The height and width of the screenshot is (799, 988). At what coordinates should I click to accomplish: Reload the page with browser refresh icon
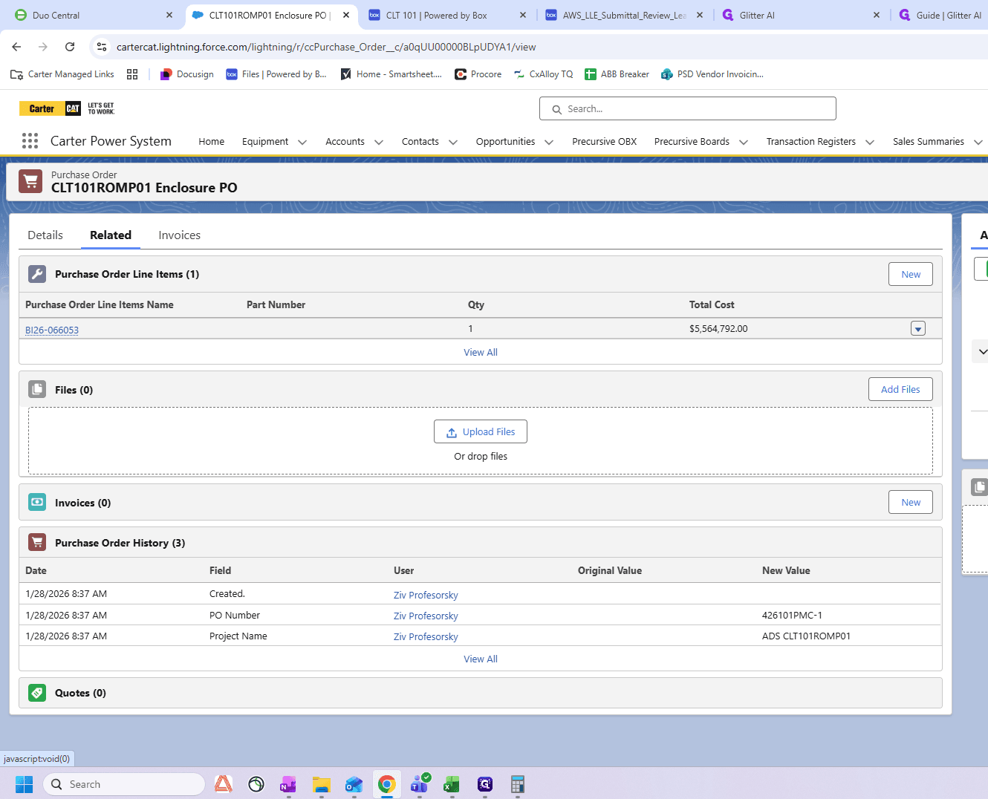[70, 47]
